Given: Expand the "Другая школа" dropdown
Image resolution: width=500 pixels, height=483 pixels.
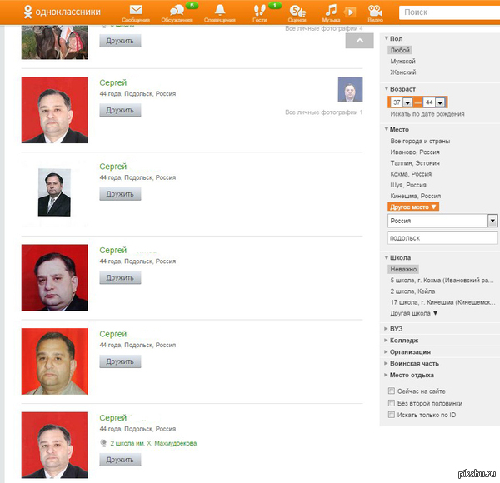Looking at the screenshot, I should [414, 313].
